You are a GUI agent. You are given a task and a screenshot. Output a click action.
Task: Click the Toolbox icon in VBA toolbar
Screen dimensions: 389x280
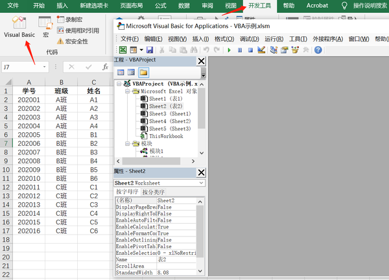[x=305, y=50]
